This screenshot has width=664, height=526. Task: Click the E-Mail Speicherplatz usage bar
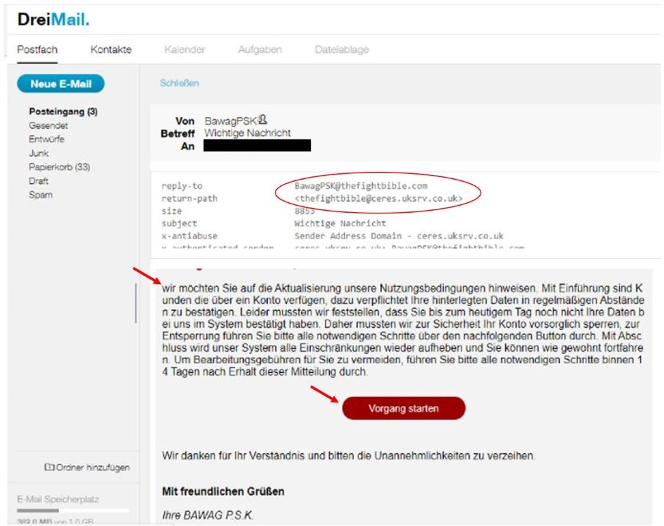click(73, 510)
